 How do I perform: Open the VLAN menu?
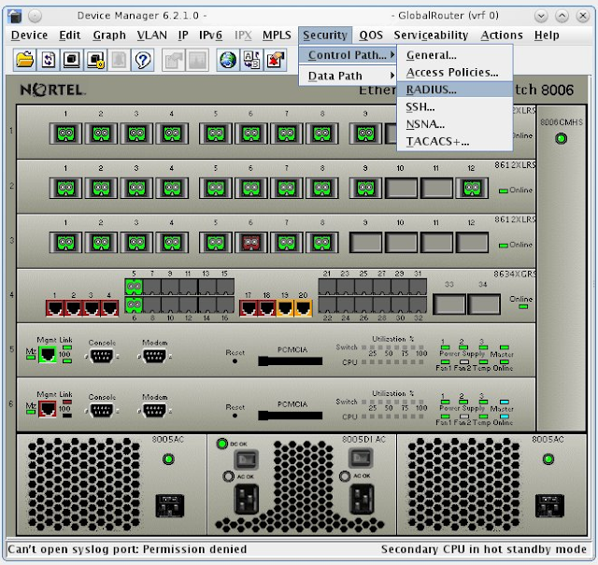point(151,35)
